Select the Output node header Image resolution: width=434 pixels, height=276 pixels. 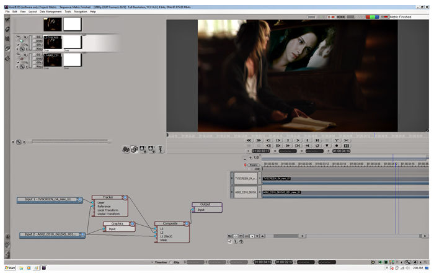[207, 204]
